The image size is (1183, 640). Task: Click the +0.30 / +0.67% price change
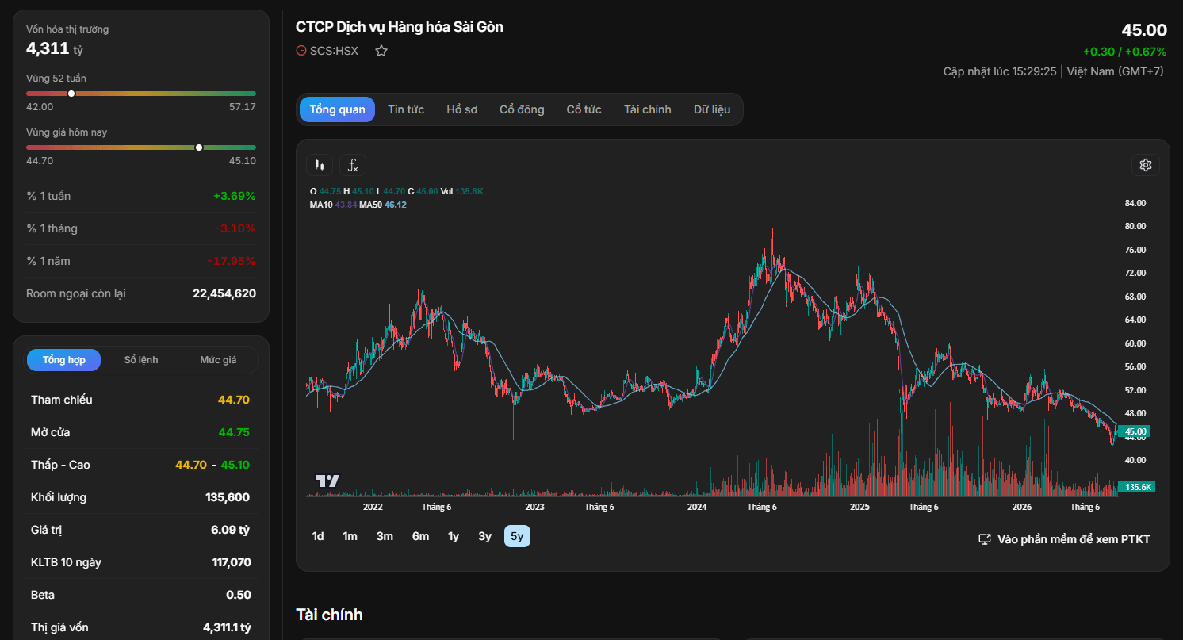pos(1125,52)
